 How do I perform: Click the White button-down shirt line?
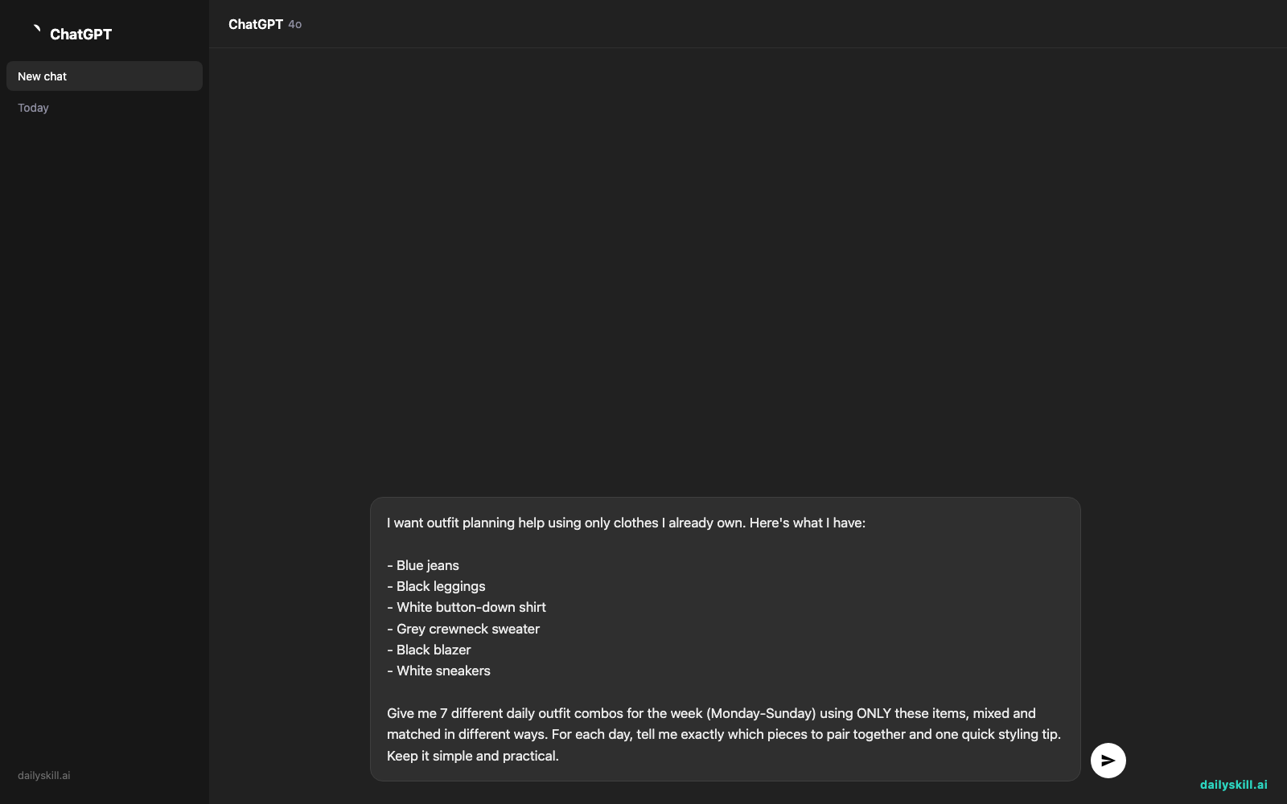(467, 607)
